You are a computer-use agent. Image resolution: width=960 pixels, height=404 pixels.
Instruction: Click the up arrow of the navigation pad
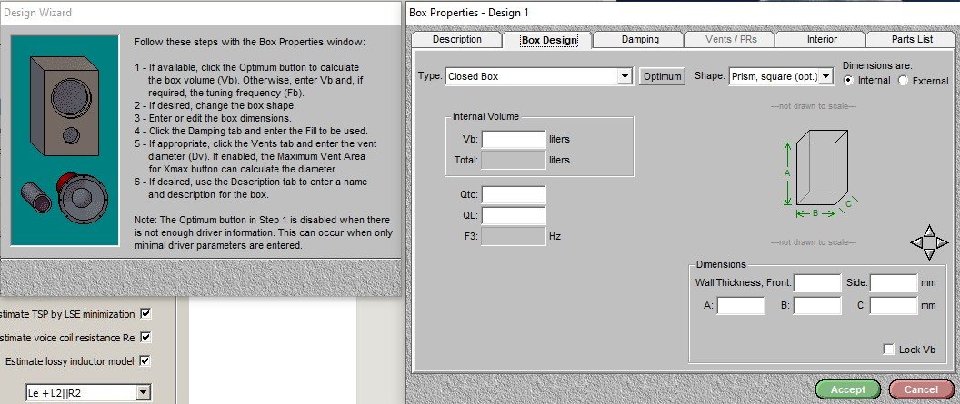929,231
